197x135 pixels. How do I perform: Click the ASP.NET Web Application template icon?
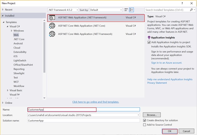coord(52,18)
